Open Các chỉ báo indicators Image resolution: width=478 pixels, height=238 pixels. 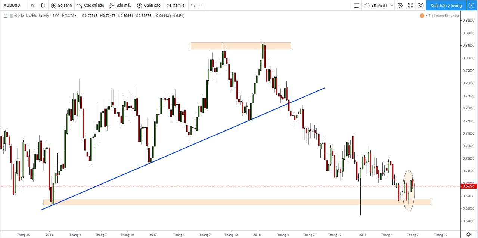click(x=90, y=5)
